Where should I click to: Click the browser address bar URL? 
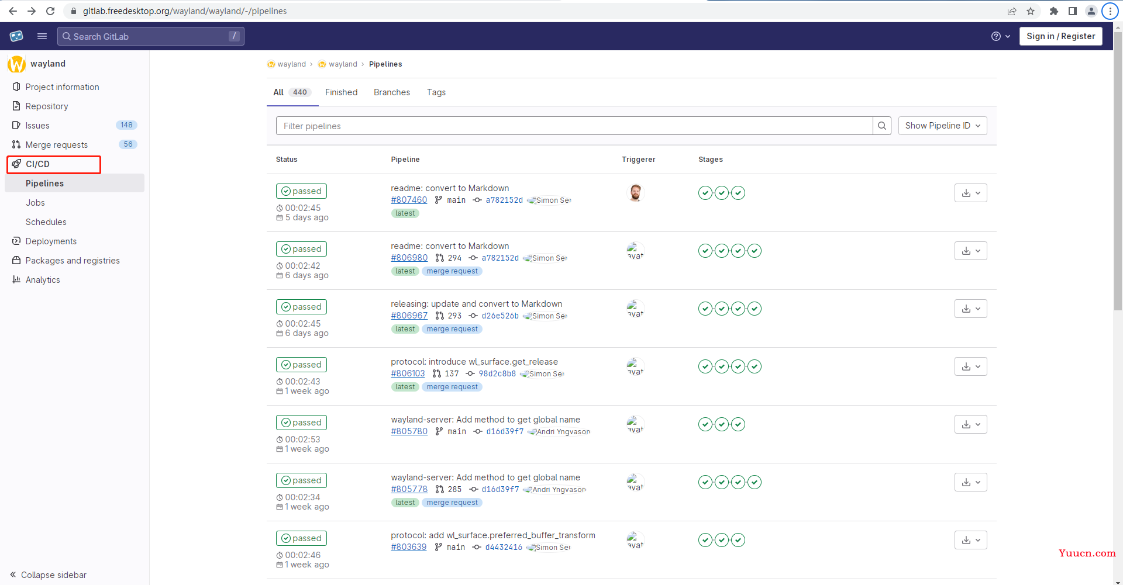point(185,11)
